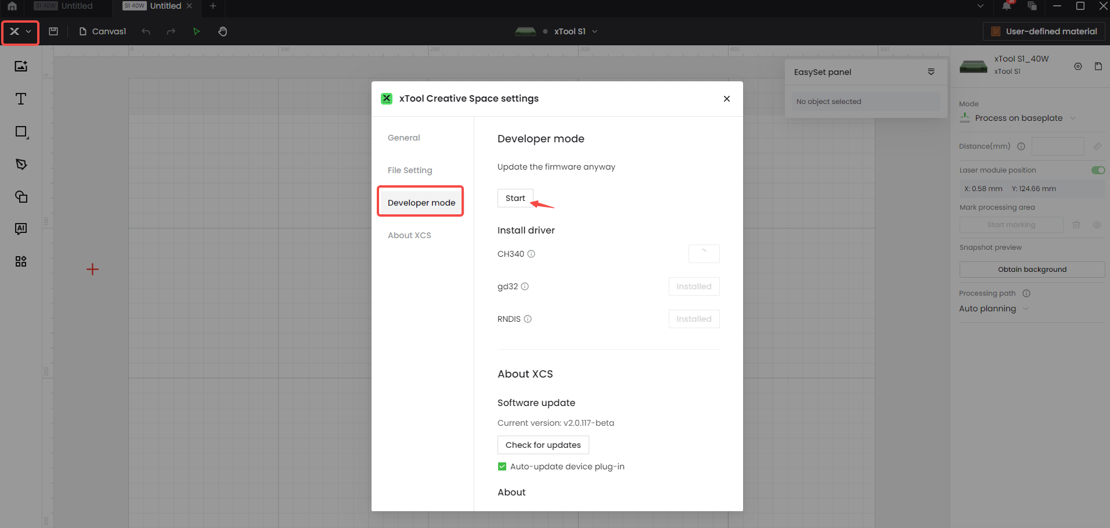Image resolution: width=1110 pixels, height=528 pixels.
Task: Click the 'X: 0.58 mm' position value
Action: click(983, 189)
